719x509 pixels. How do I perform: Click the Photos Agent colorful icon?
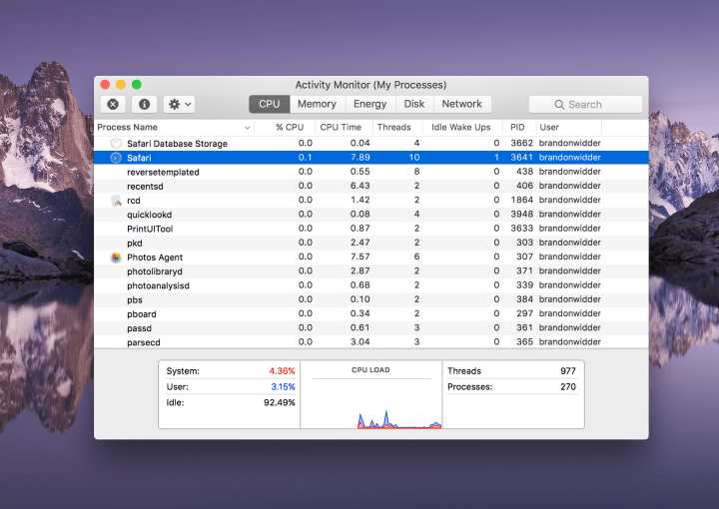[116, 257]
